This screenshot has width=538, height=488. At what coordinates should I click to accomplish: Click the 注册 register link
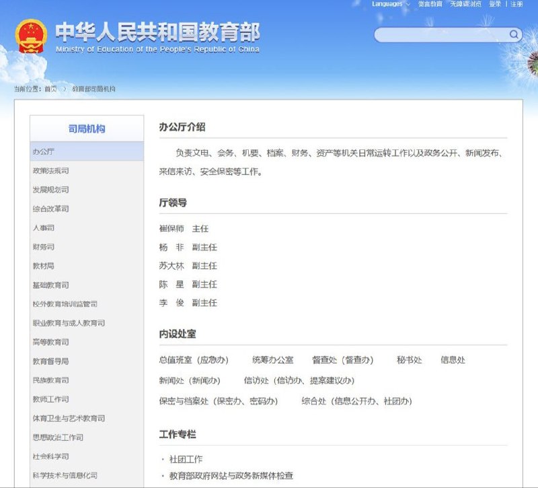pyautogui.click(x=516, y=4)
